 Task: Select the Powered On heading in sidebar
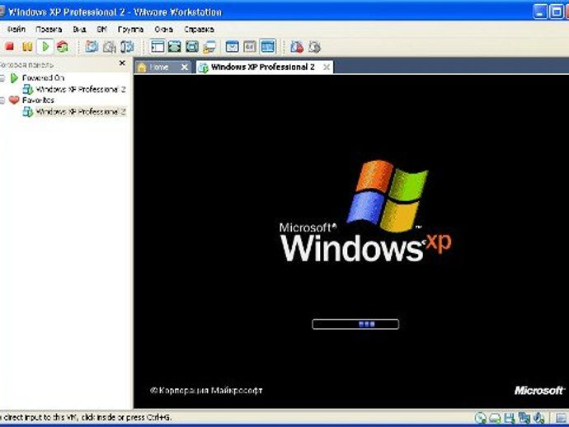point(43,78)
